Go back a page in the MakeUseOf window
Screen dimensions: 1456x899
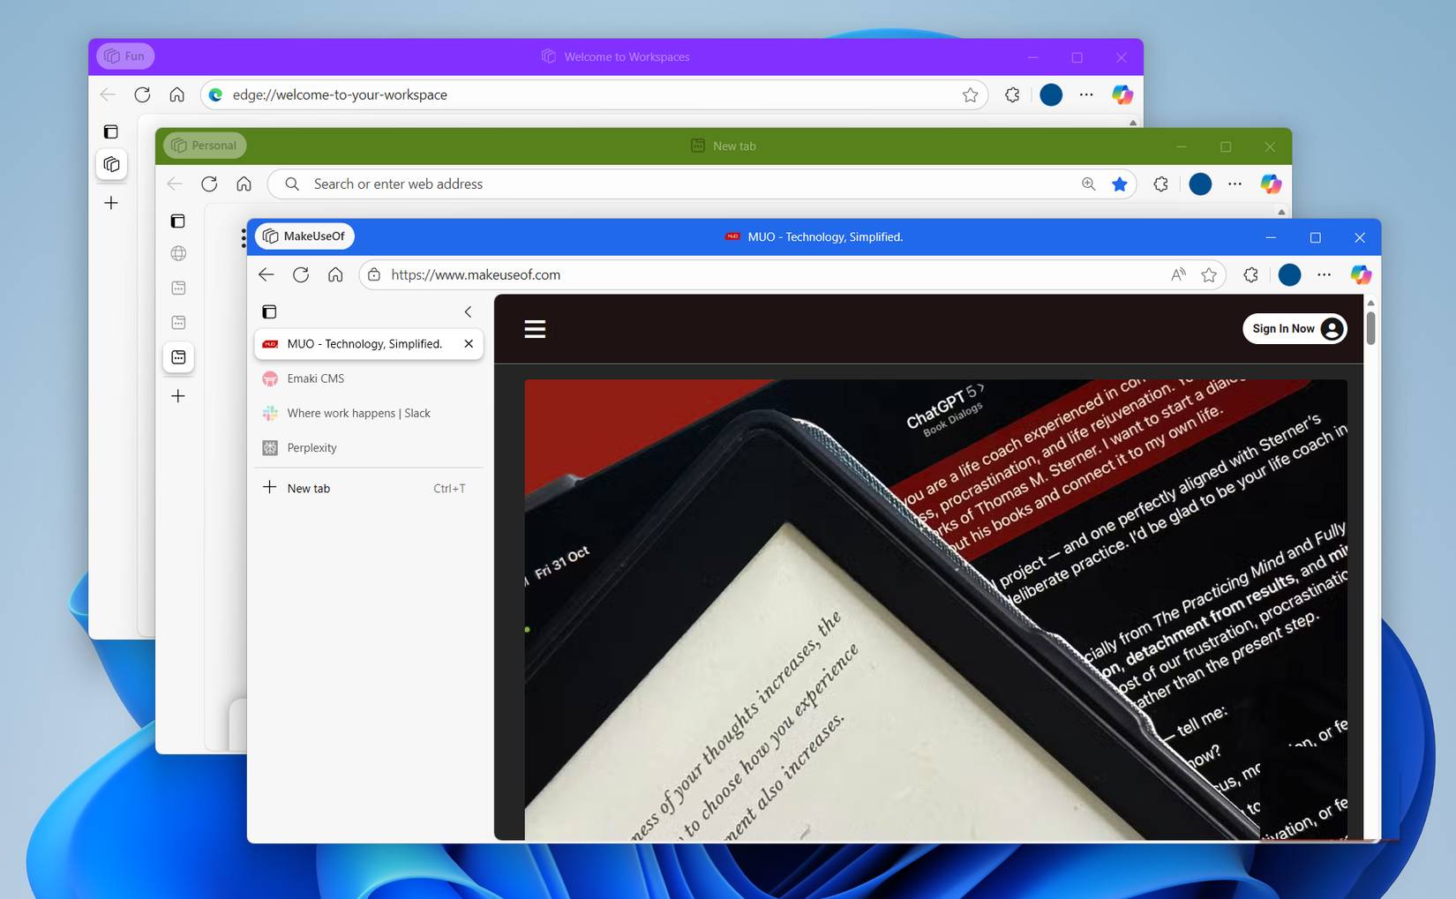(x=266, y=274)
